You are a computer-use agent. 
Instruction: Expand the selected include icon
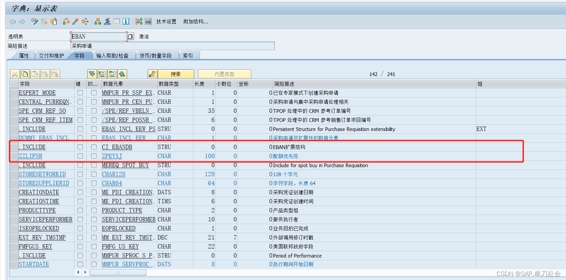point(102,74)
